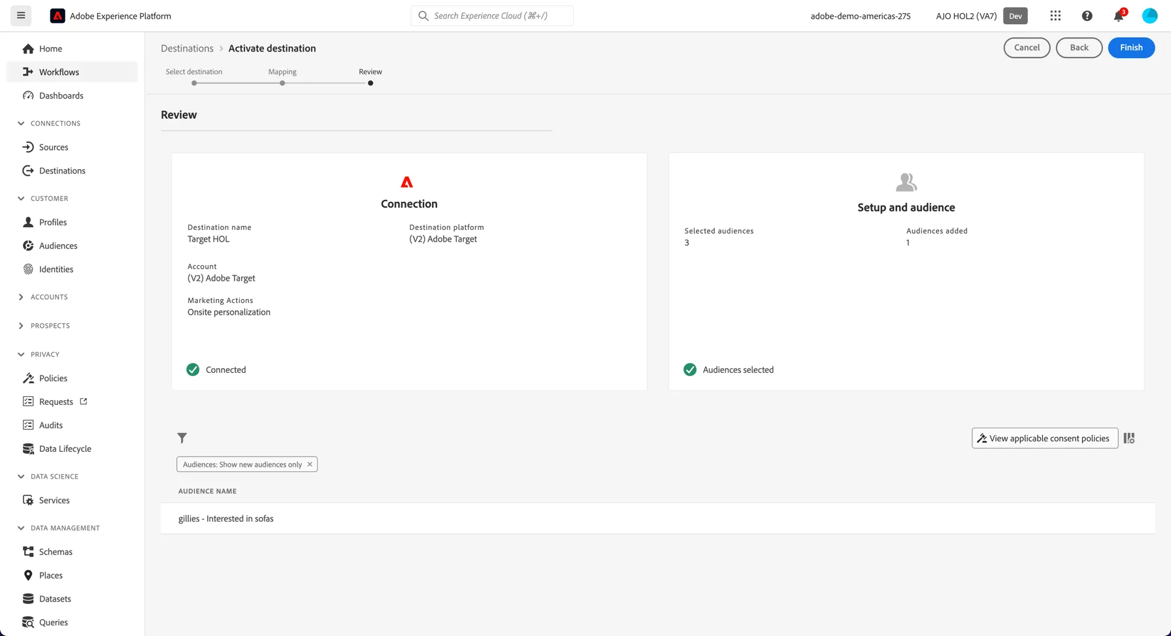The height and width of the screenshot is (636, 1171).
Task: Open Services in sidebar
Action: click(x=72, y=500)
